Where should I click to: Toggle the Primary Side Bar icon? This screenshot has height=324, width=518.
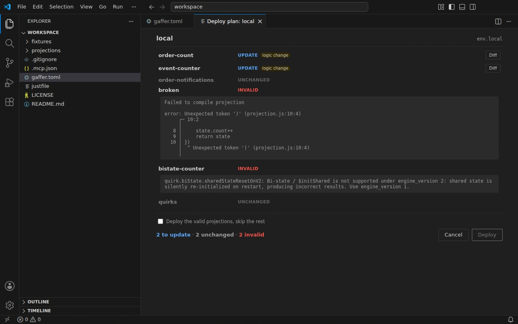pos(452,7)
